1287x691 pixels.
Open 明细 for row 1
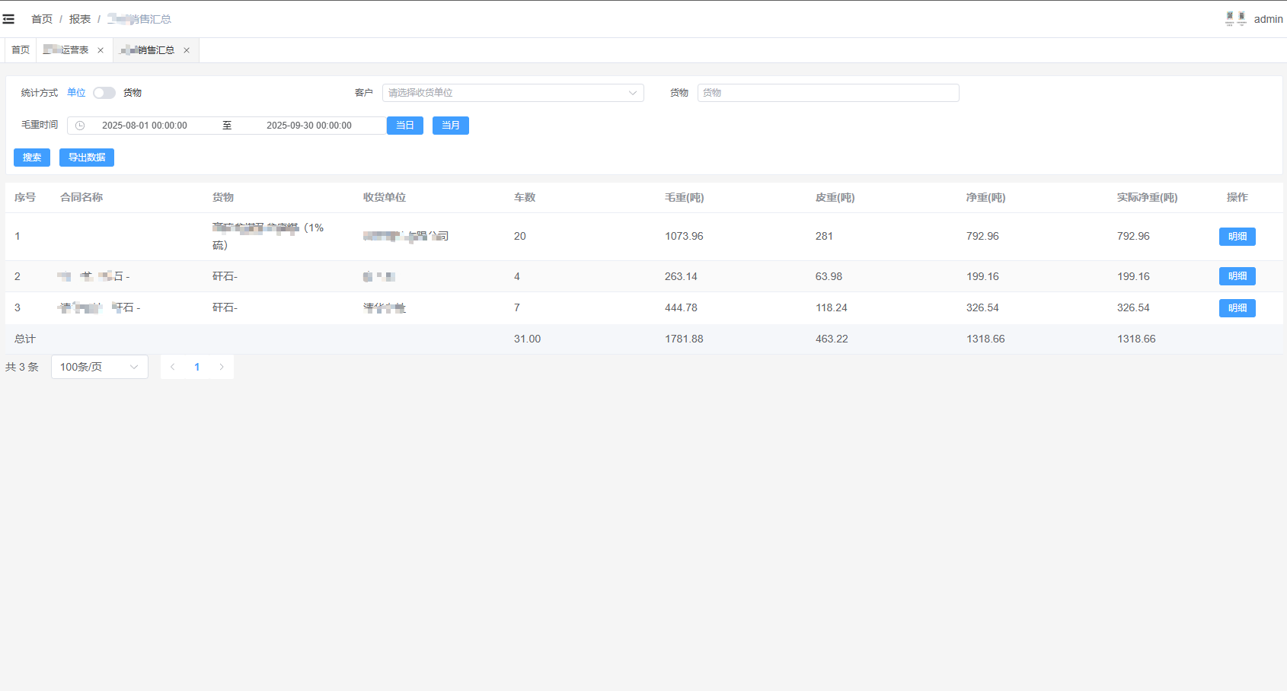click(1237, 237)
